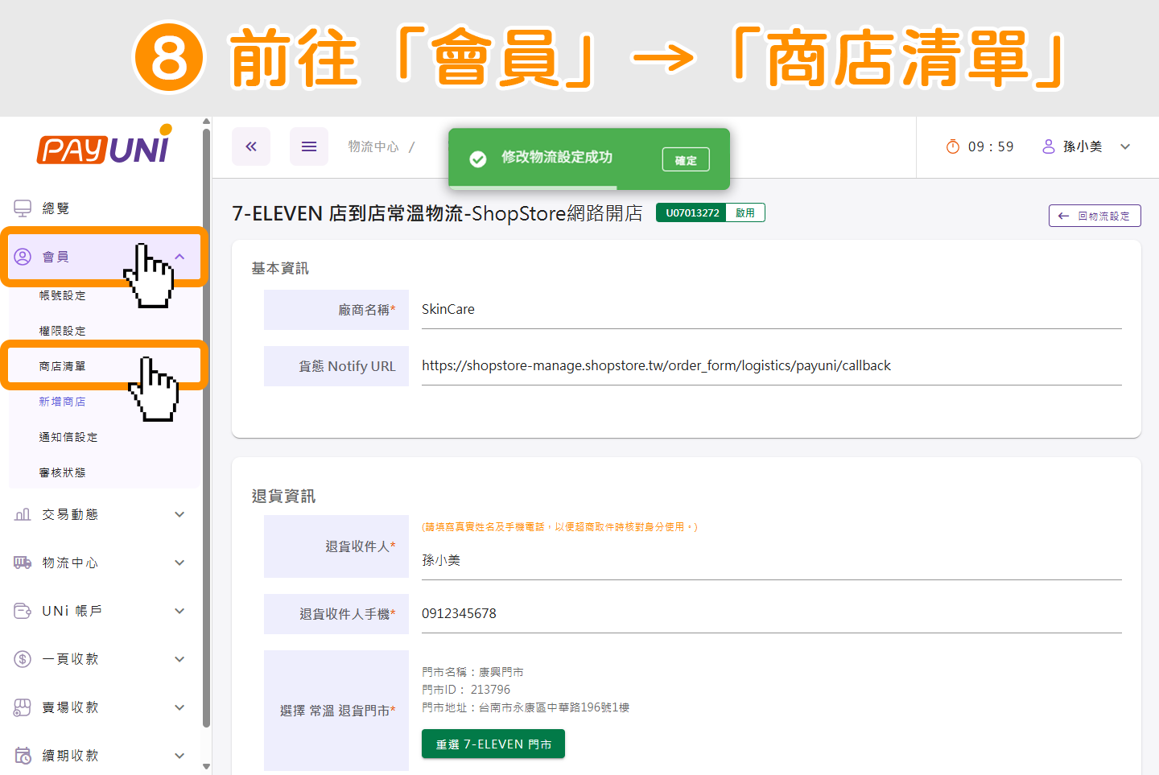Click the 啟用 status badge

745,212
